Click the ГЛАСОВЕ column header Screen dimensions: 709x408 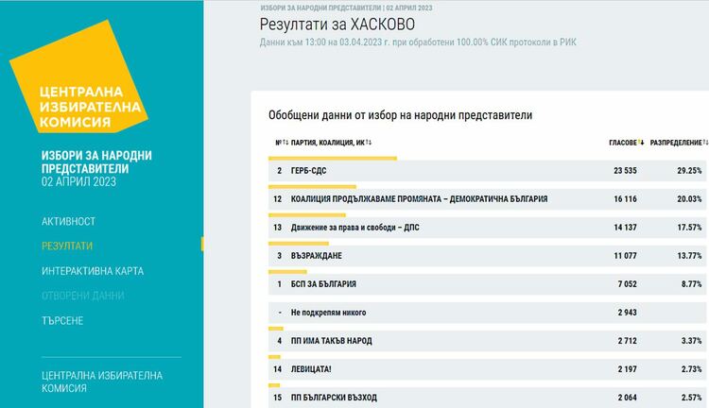623,143
